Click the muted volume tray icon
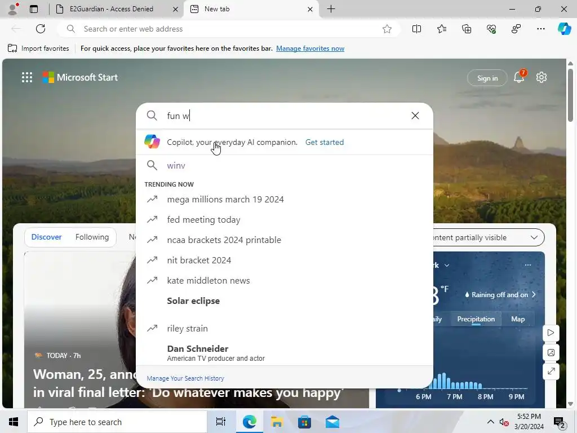Screen dimensions: 577x433 504,422
